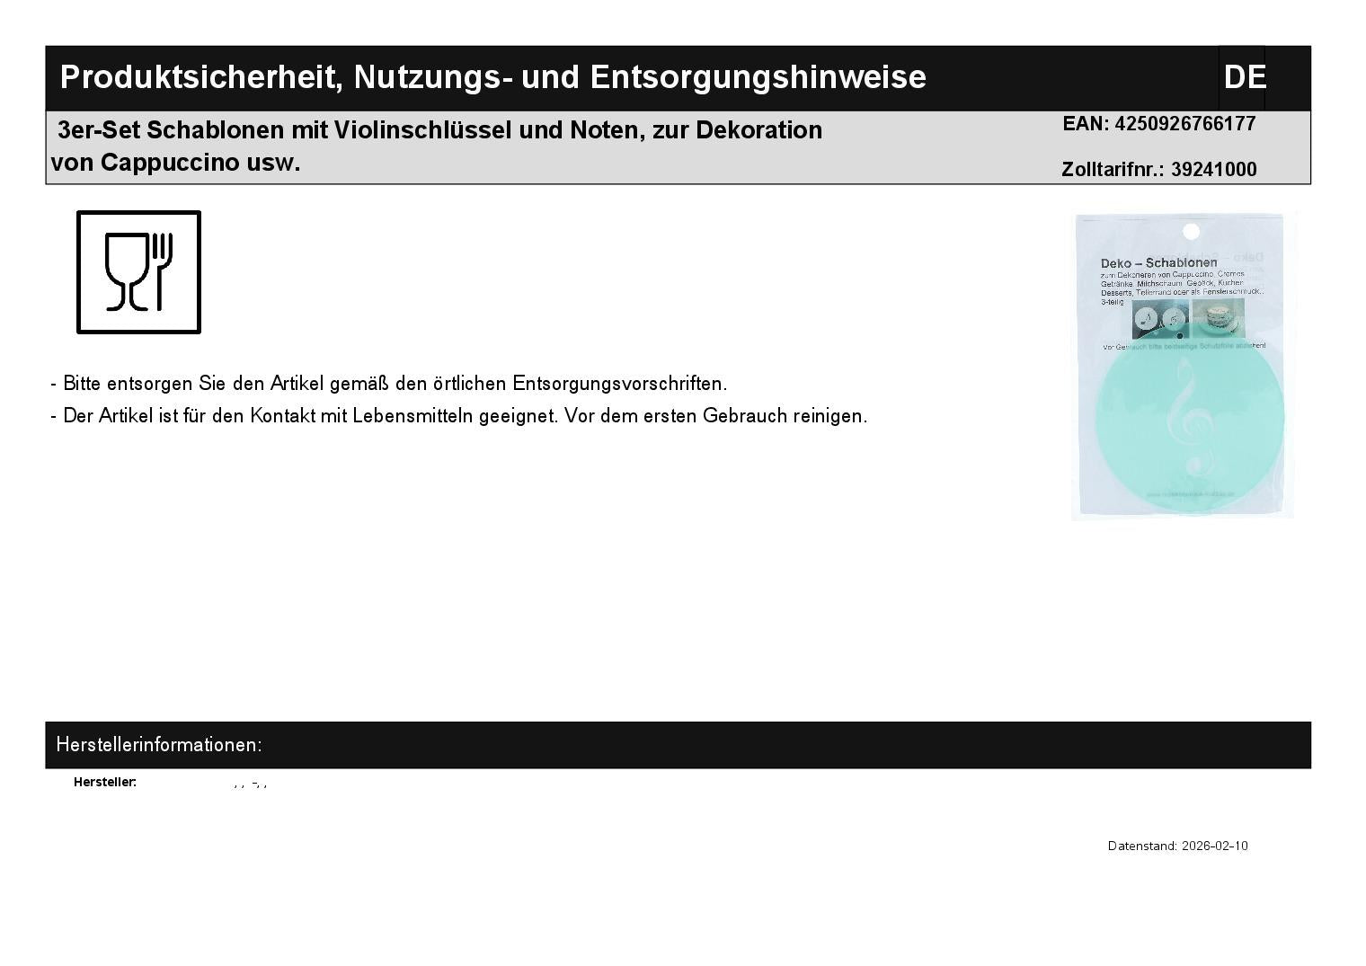This screenshot has height=966, width=1366.
Task: Select the Hersteller label
Action: (x=105, y=782)
